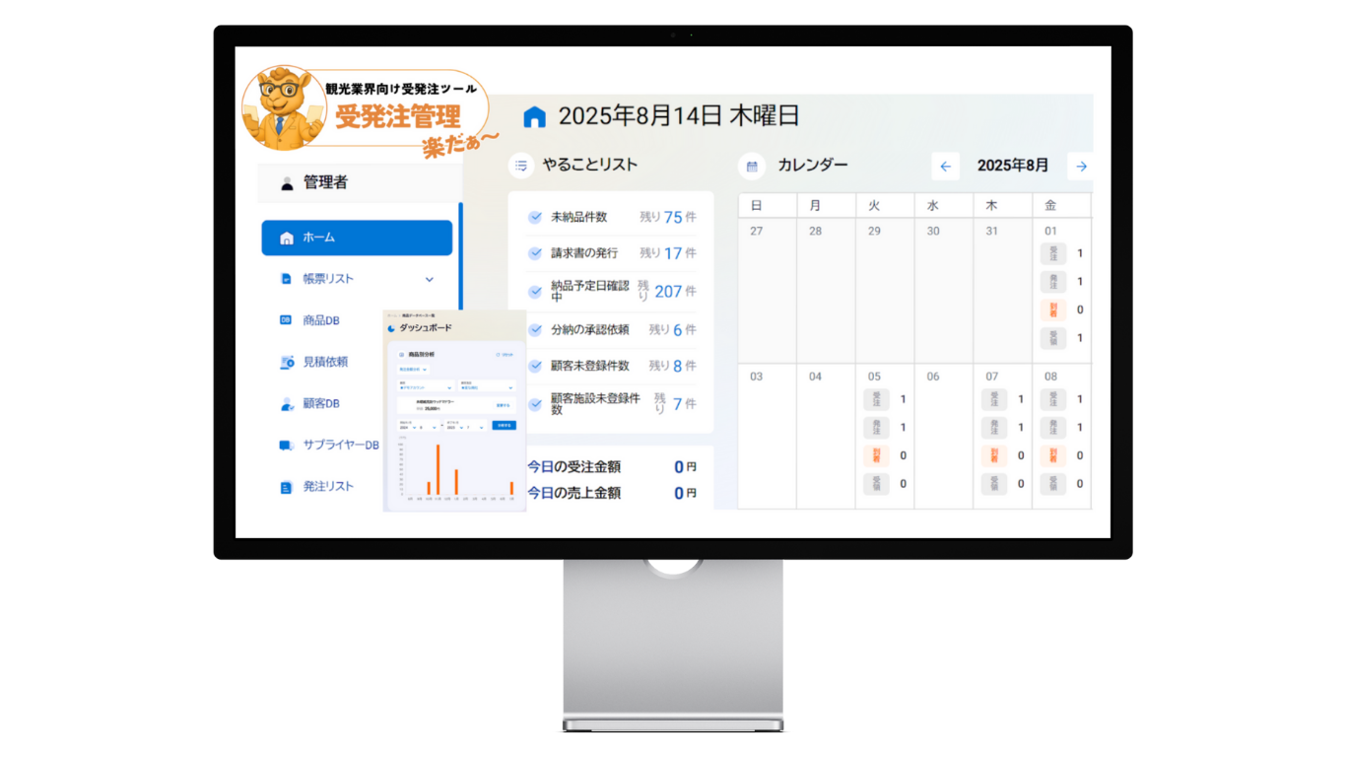The height and width of the screenshot is (757, 1346).
Task: Select the ホーム menu item
Action: pyautogui.click(x=357, y=238)
